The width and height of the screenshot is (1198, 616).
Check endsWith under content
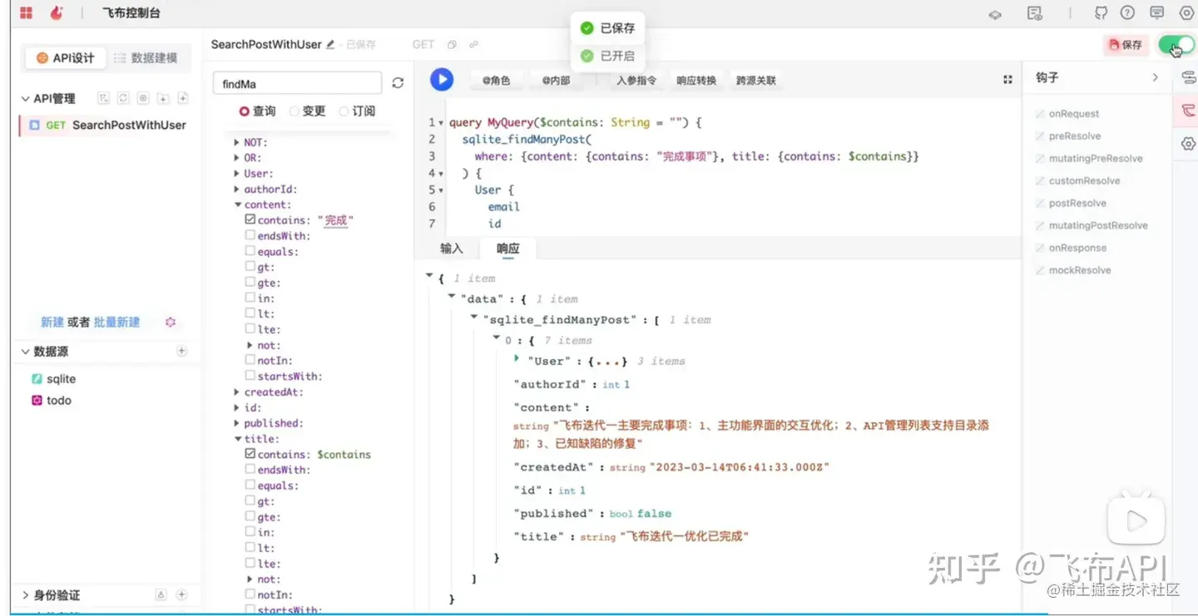click(x=250, y=236)
